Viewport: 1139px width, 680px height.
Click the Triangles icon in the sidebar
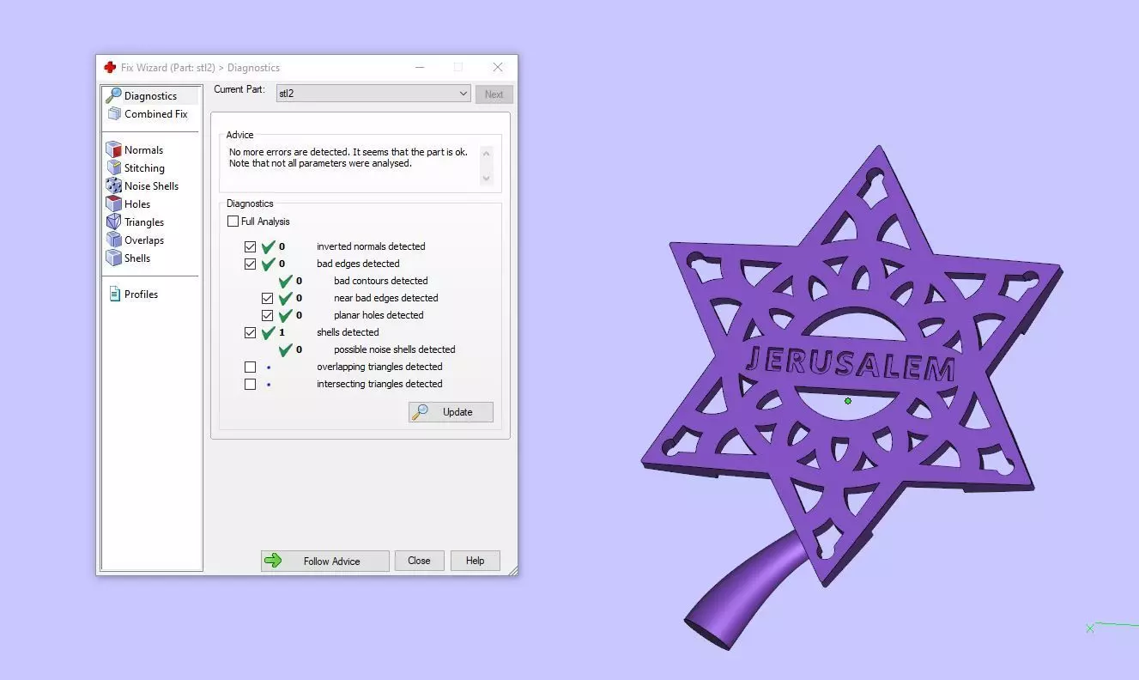[113, 222]
